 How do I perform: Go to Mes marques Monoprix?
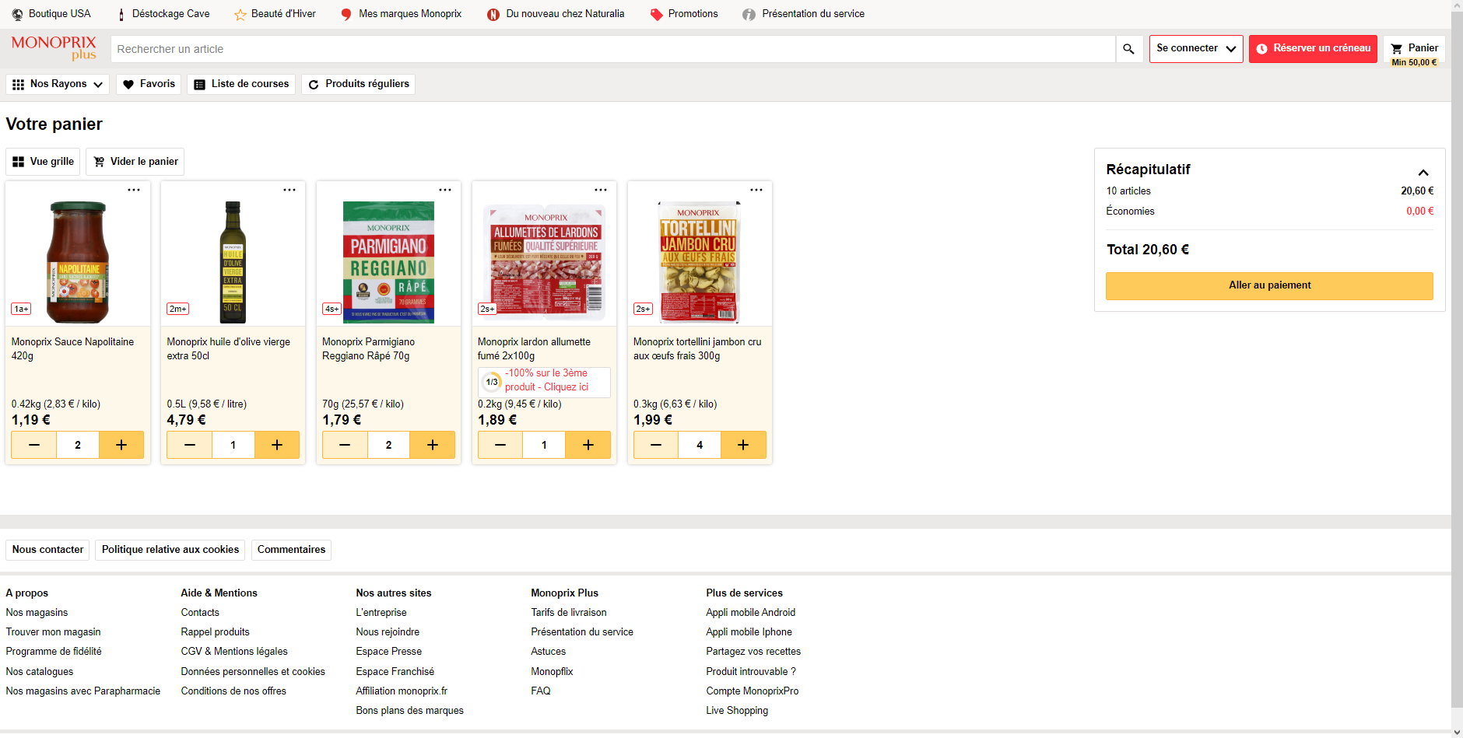tap(402, 14)
